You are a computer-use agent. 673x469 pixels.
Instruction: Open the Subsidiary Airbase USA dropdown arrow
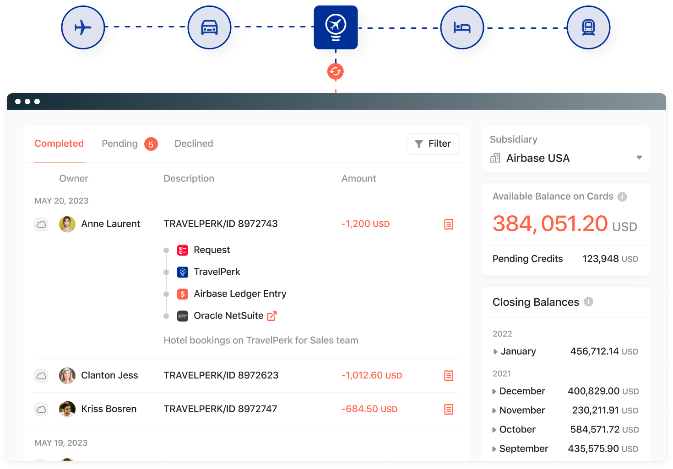(639, 158)
